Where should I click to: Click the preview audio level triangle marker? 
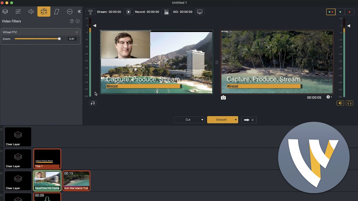[95, 26]
